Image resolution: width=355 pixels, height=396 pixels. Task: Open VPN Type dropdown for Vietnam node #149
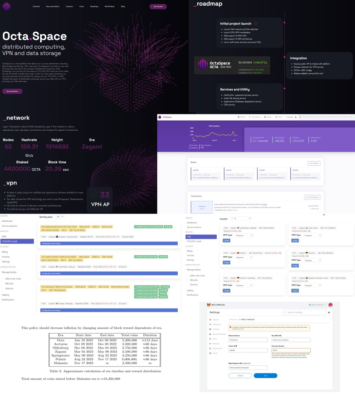pos(244,257)
